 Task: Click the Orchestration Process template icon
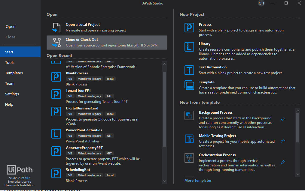[189, 158]
